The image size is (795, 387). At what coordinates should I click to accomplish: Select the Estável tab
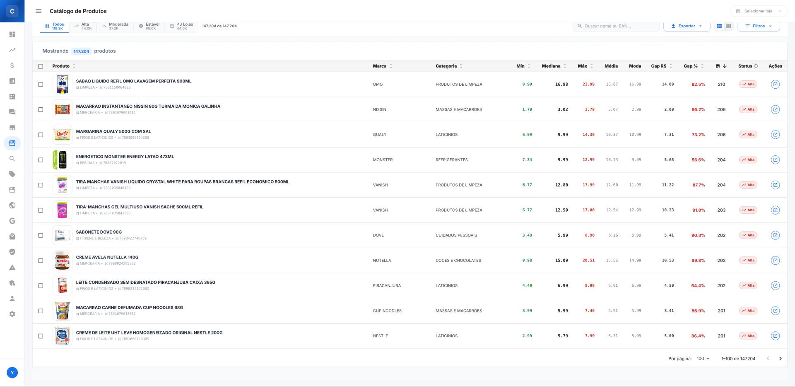149,27
